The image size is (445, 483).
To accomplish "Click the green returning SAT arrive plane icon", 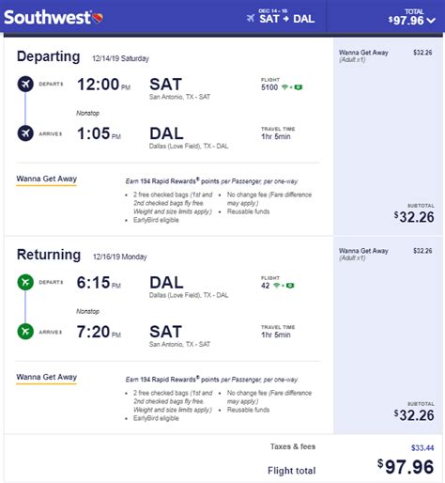I will point(25,332).
